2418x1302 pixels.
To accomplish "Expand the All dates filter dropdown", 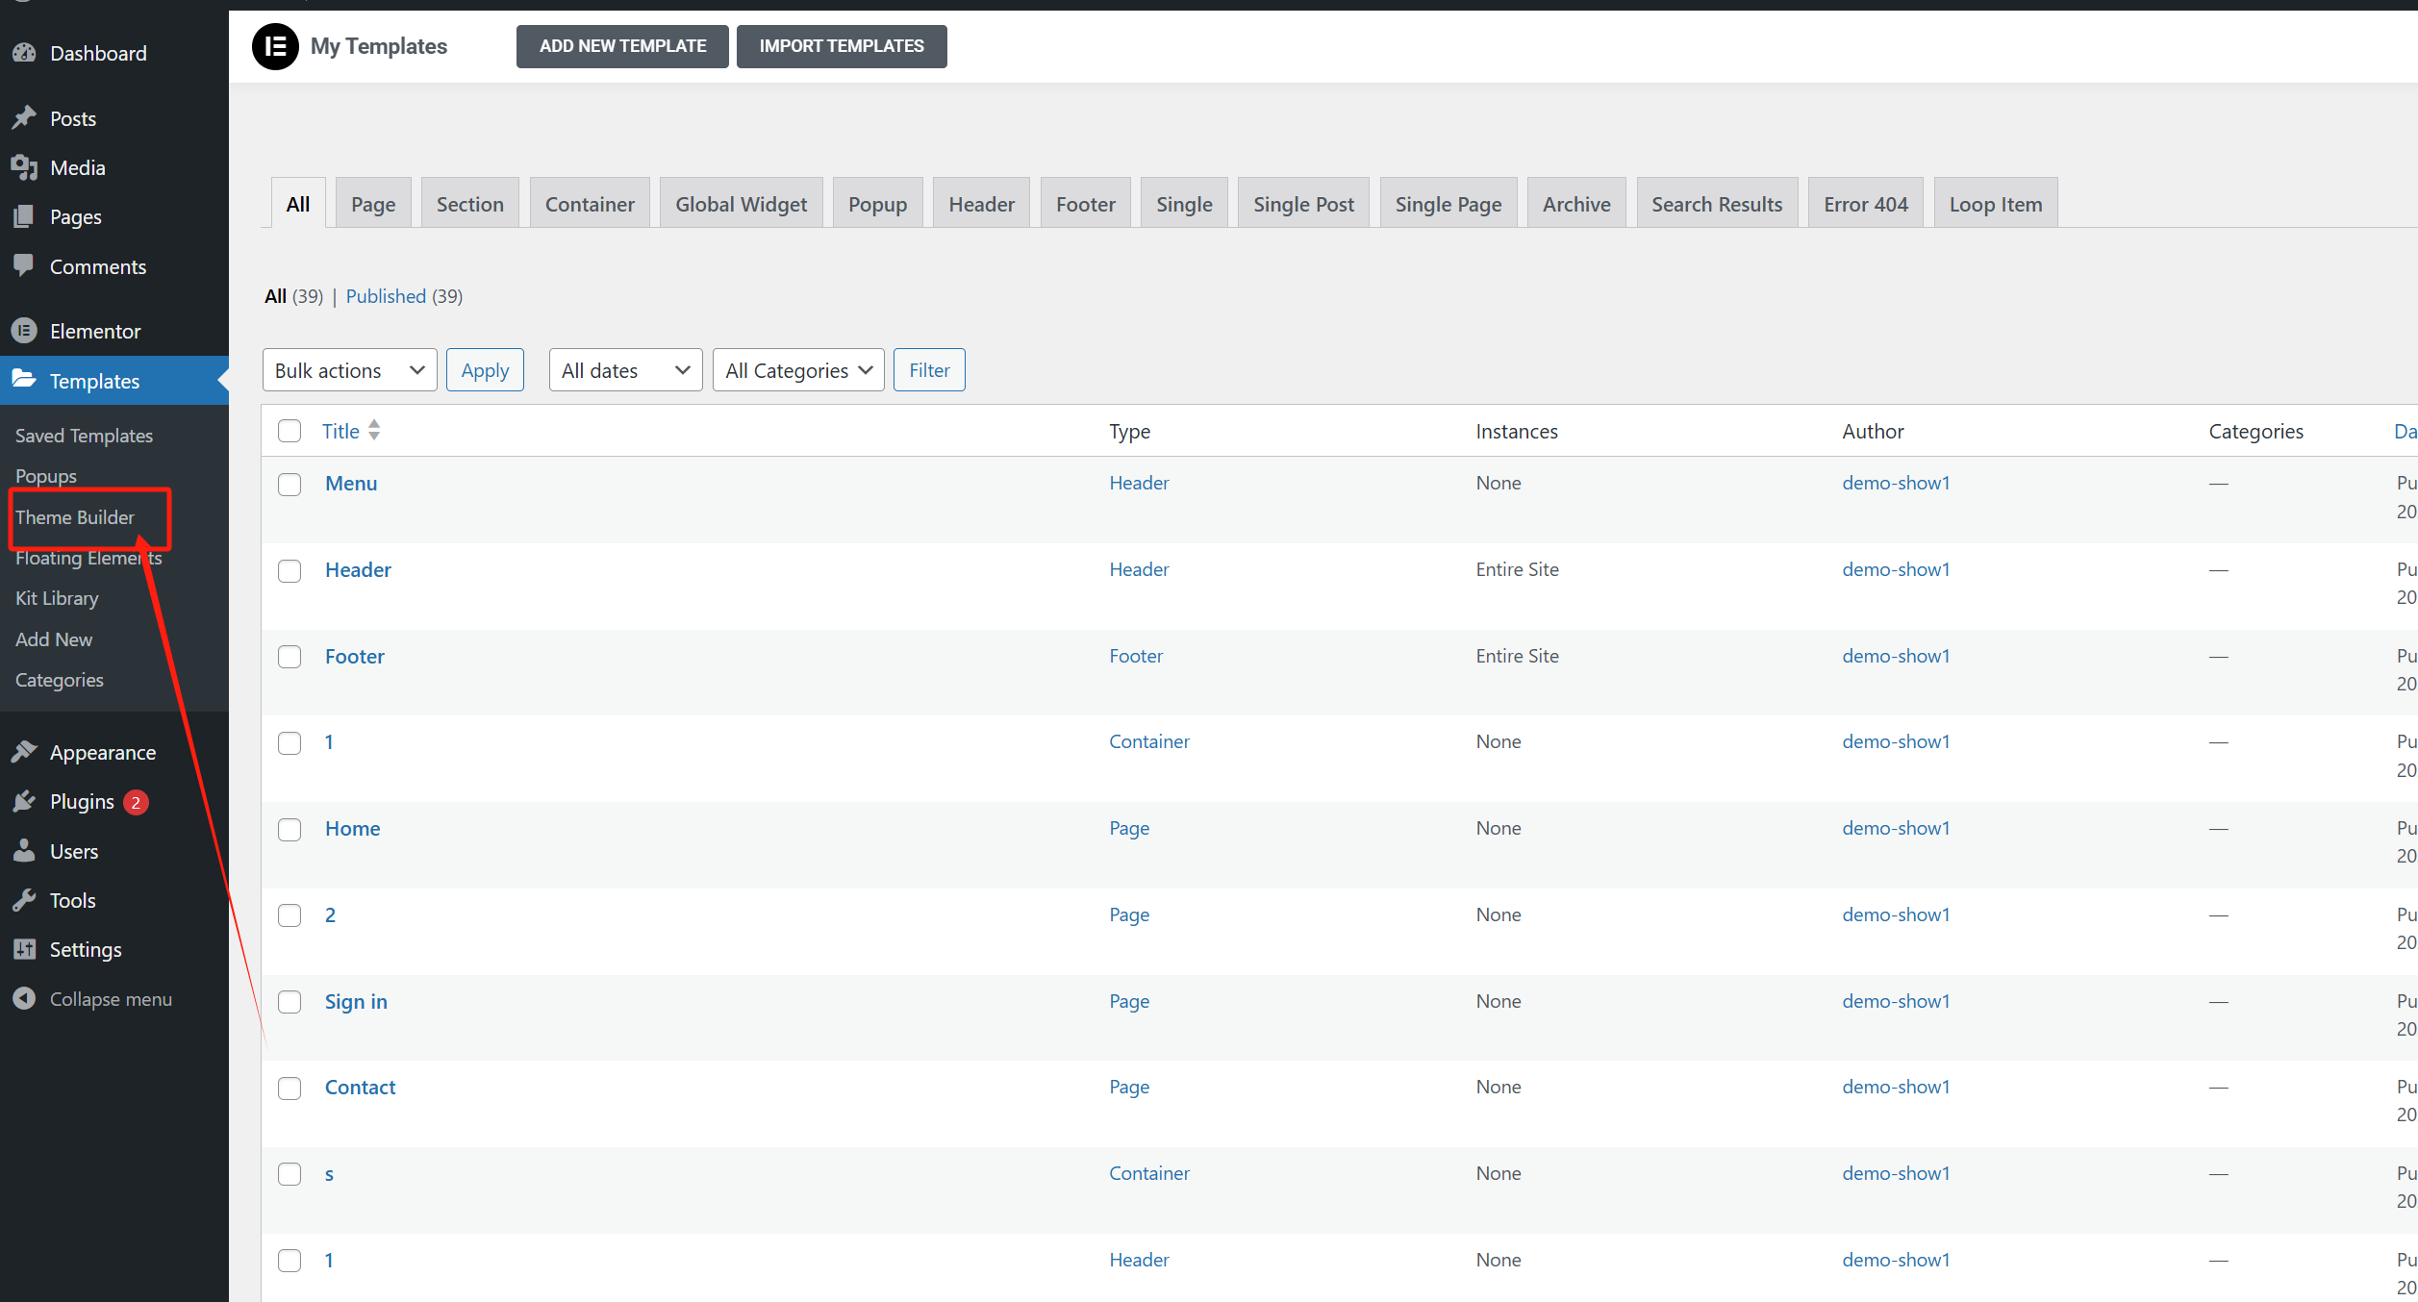I will coord(625,370).
